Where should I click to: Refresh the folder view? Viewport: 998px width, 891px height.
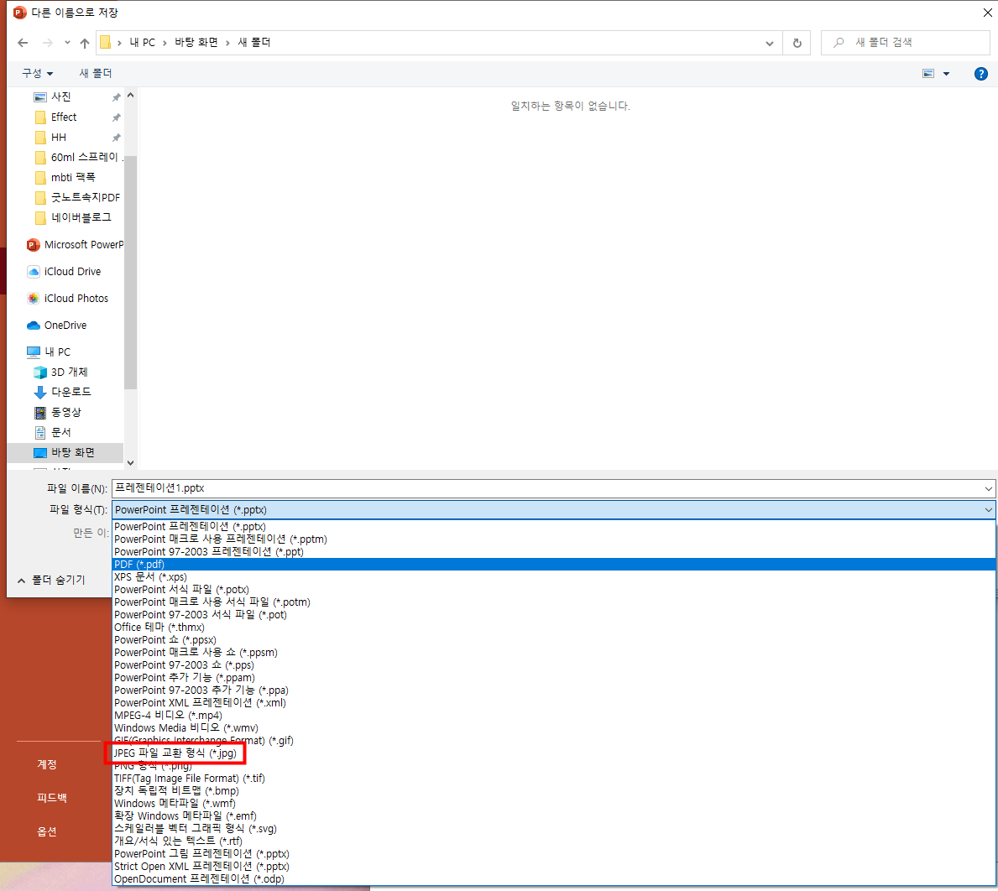tap(797, 43)
